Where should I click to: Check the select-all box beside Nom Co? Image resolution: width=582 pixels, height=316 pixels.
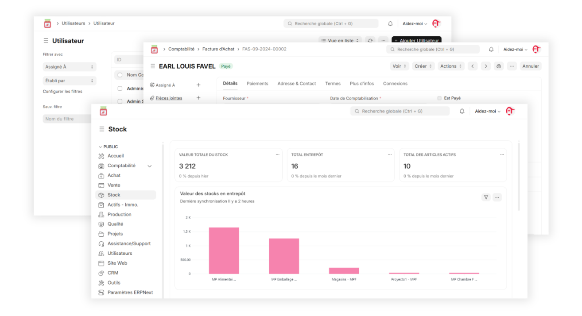point(120,75)
